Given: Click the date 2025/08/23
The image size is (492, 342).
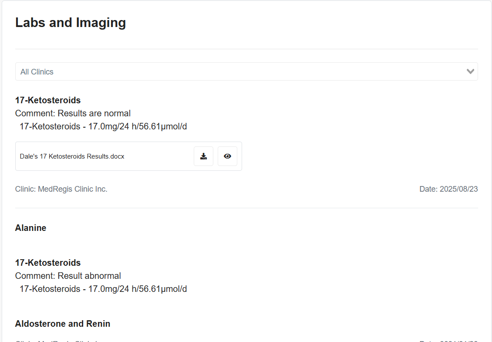Looking at the screenshot, I should tap(448, 189).
